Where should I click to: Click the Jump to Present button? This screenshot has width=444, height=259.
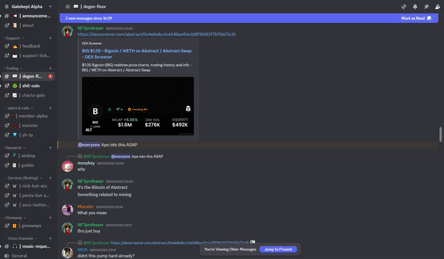click(278, 249)
